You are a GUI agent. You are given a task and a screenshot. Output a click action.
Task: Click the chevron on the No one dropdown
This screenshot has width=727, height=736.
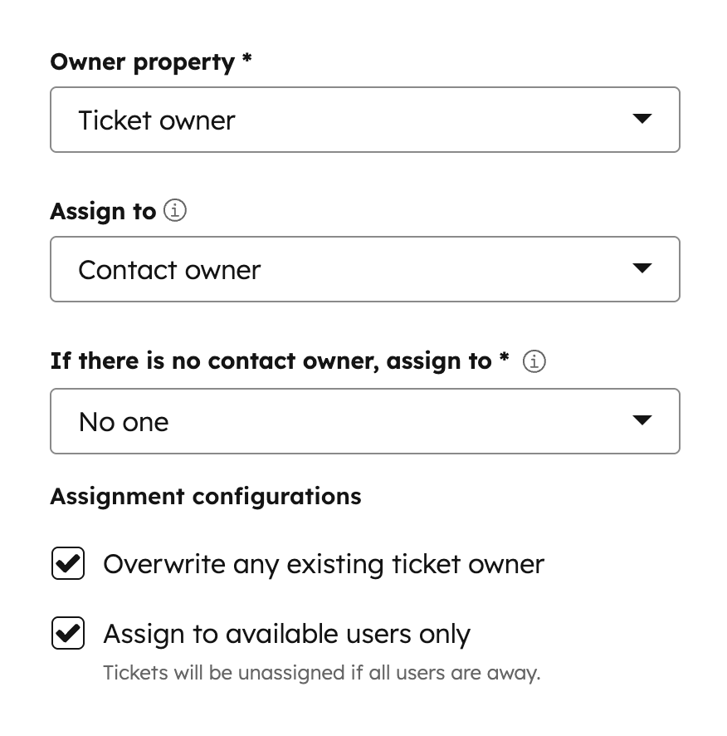click(x=642, y=420)
